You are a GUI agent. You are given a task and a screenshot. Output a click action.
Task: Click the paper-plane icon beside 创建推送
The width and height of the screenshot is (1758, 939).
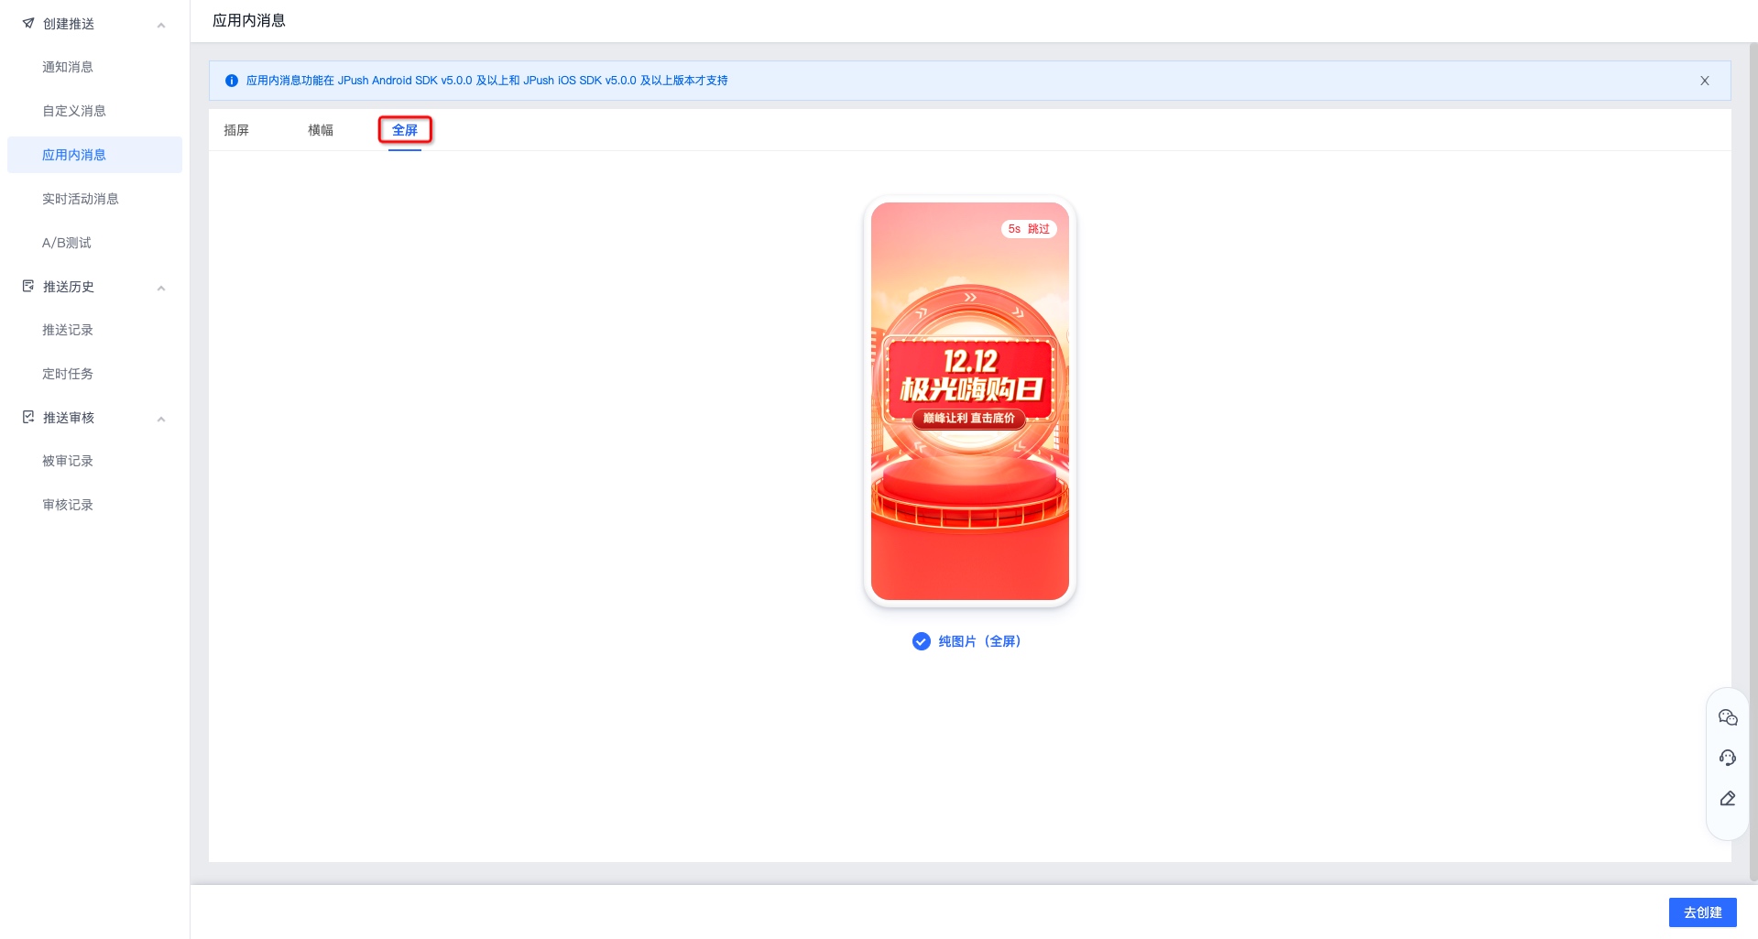[28, 23]
